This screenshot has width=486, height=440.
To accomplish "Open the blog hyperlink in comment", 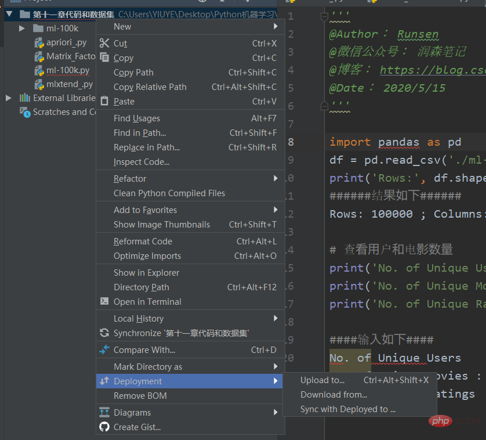I will (433, 70).
